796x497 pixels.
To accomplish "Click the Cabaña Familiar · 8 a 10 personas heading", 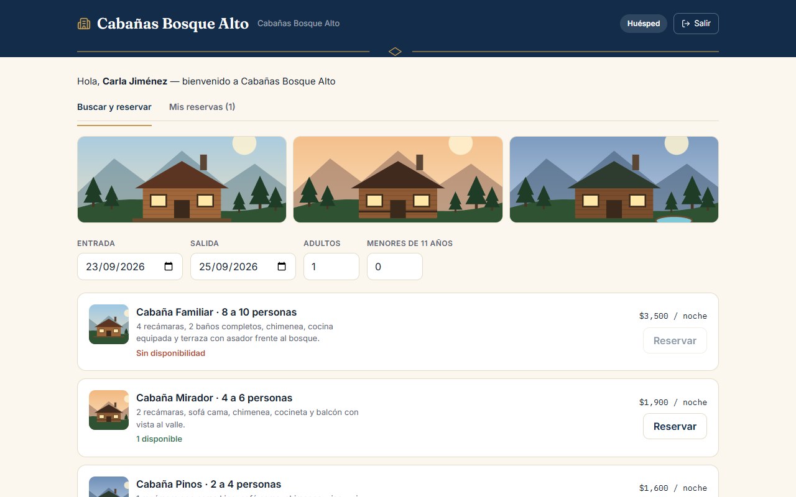I will [216, 312].
